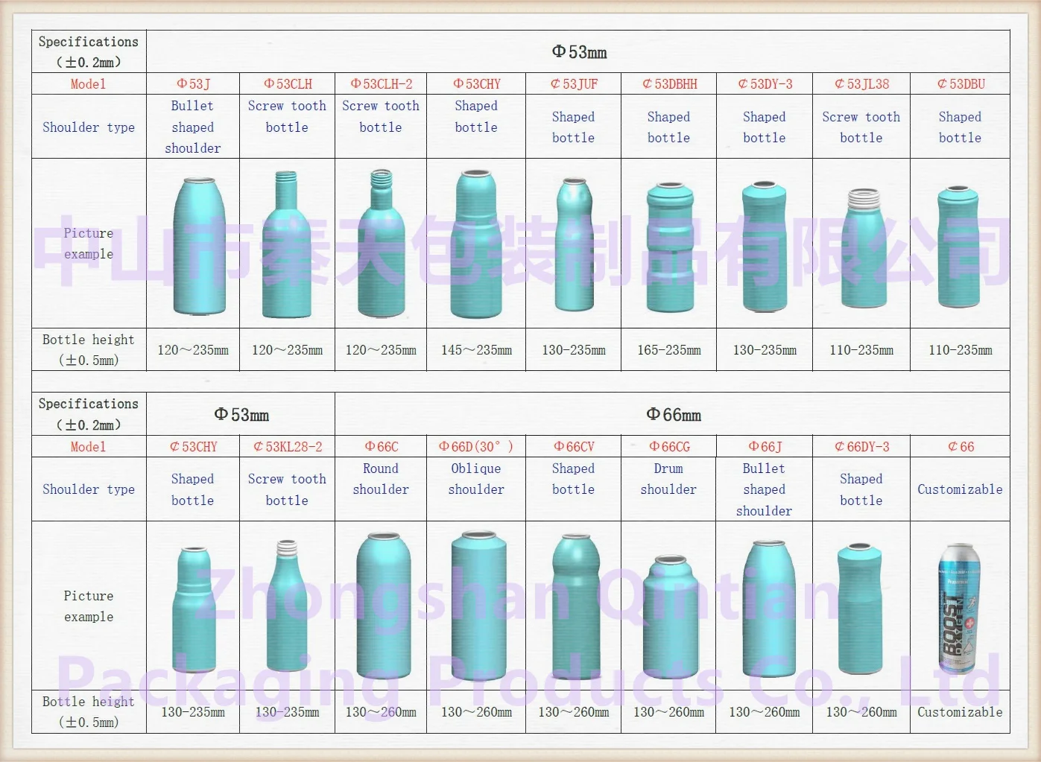Click the model cell Φ53CLH-2

tap(381, 84)
